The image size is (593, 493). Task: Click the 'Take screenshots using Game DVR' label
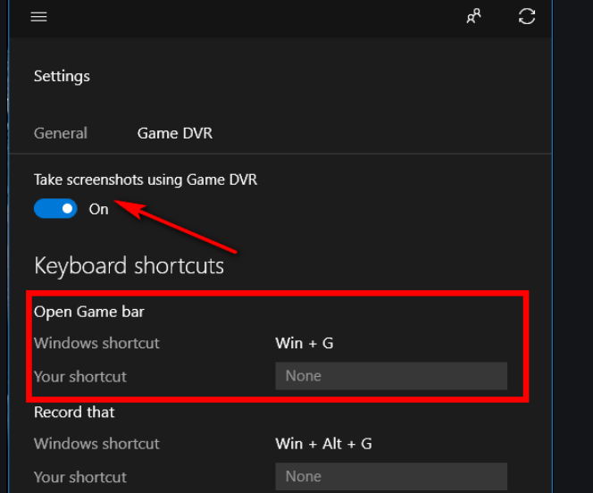click(146, 180)
